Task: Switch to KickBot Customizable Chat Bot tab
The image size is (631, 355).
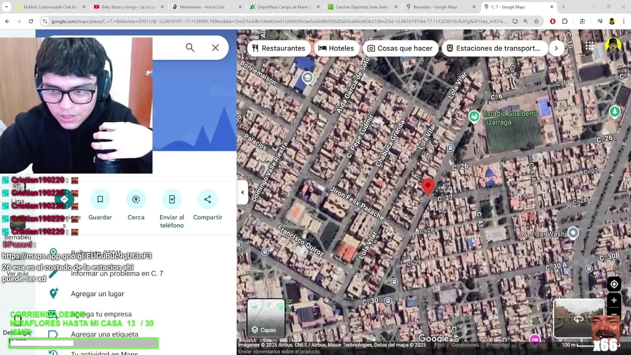Action: (x=50, y=7)
